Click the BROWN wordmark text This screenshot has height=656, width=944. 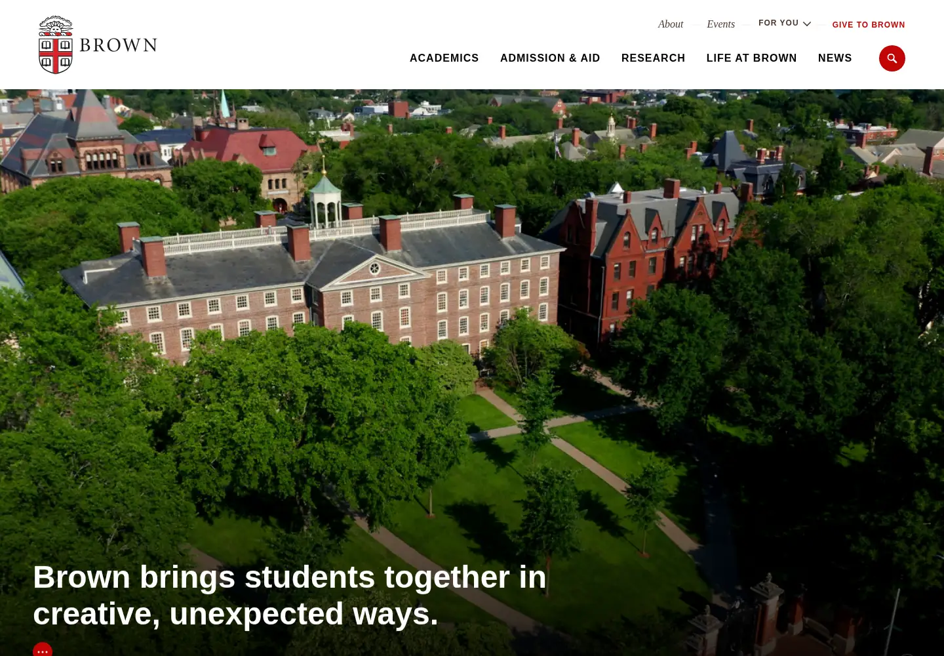(x=118, y=45)
